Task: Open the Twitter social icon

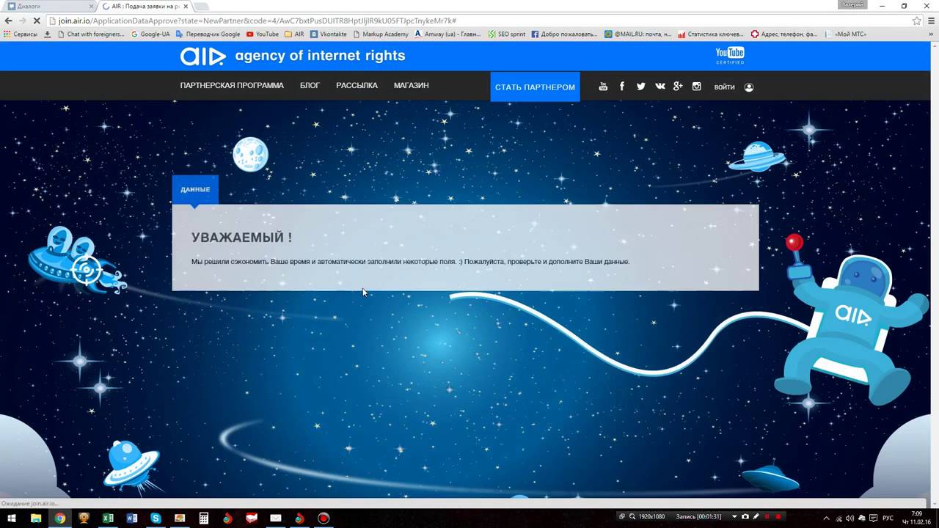Action: coord(641,87)
